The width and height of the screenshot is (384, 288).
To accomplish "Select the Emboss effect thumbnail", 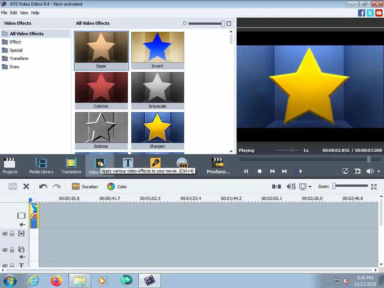I will coord(101,131).
